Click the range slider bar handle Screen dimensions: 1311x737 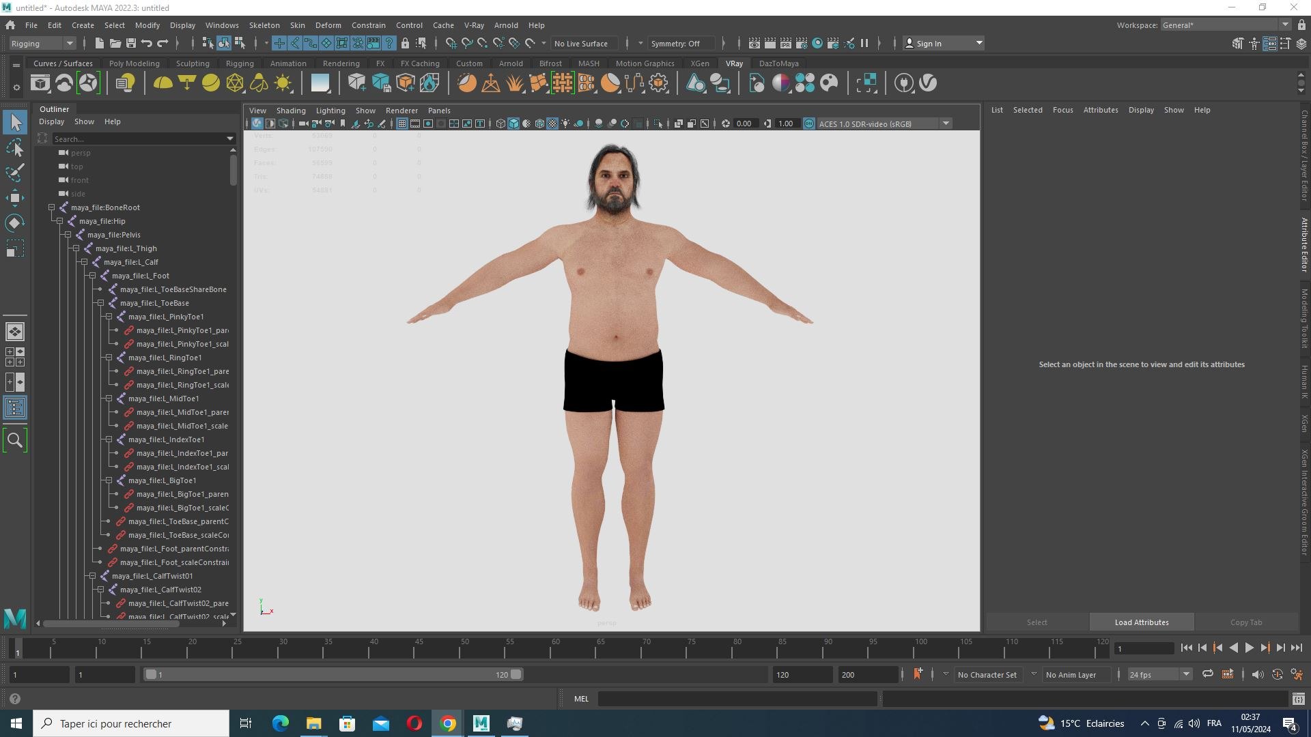click(333, 674)
